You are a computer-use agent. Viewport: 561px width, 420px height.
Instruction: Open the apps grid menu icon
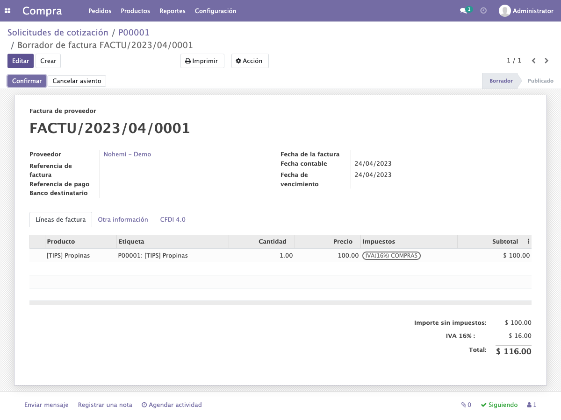pyautogui.click(x=7, y=11)
